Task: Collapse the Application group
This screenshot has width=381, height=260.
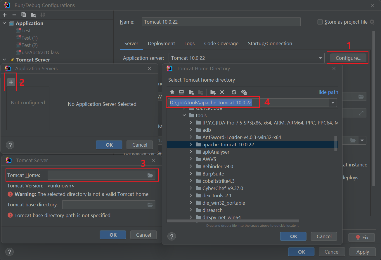Action: coord(4,23)
